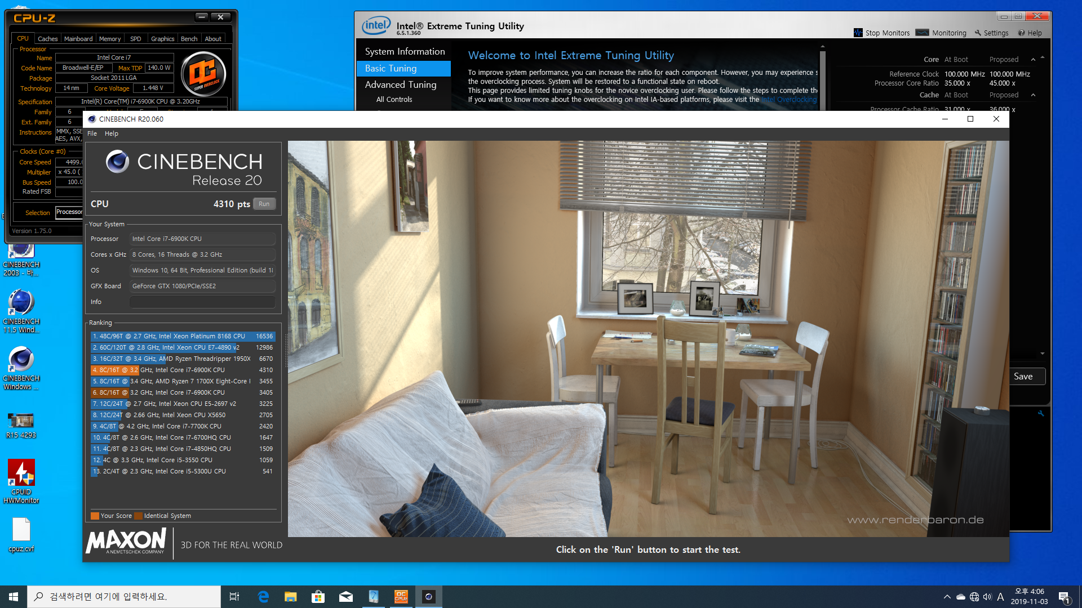Select ranking row Core i7-7700K CPU

(183, 426)
